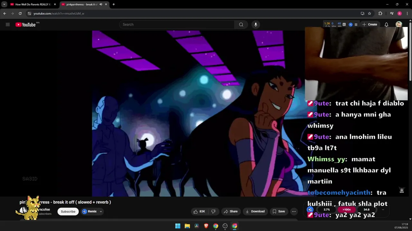Open the vidIQ extension list menu icon
Viewport: 412px width, 231px height.
coord(356,24)
